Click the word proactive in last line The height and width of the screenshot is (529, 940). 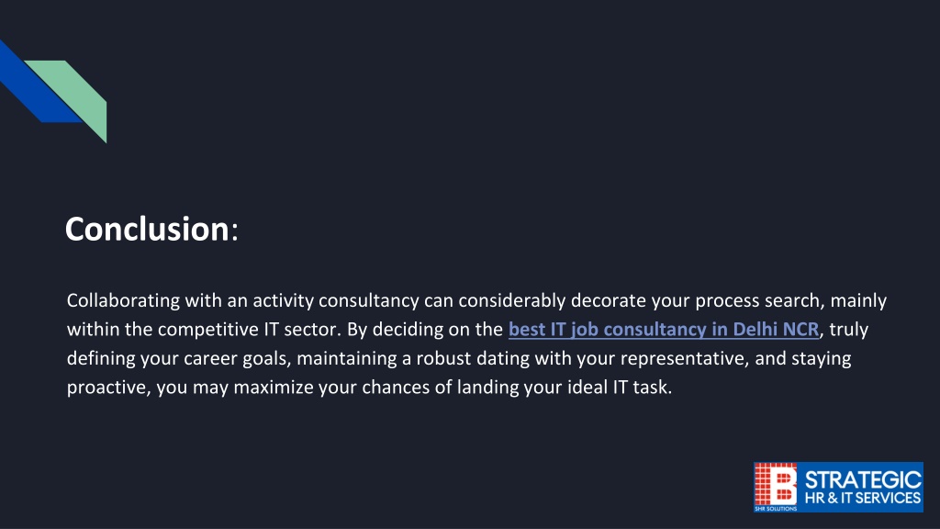106,388
